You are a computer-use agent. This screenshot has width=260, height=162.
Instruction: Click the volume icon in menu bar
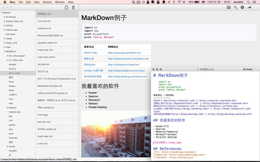coord(184,2)
